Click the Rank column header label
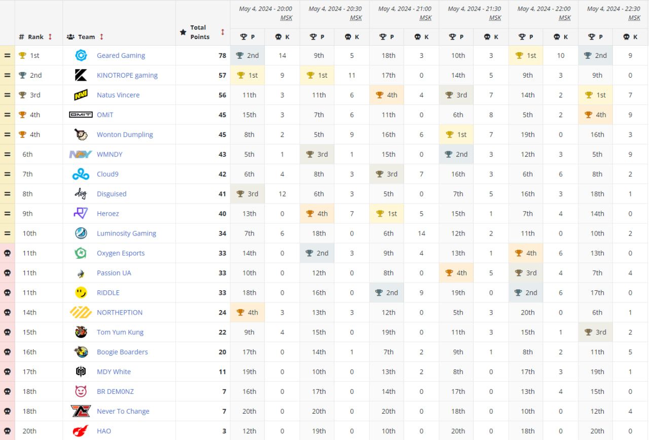 point(35,37)
